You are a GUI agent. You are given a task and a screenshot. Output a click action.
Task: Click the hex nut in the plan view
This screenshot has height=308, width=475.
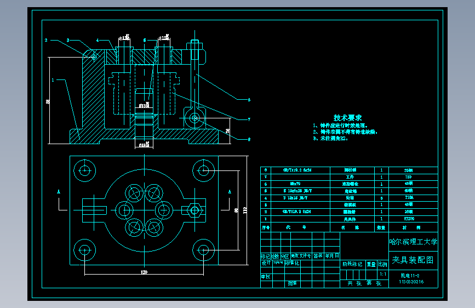[194, 210]
